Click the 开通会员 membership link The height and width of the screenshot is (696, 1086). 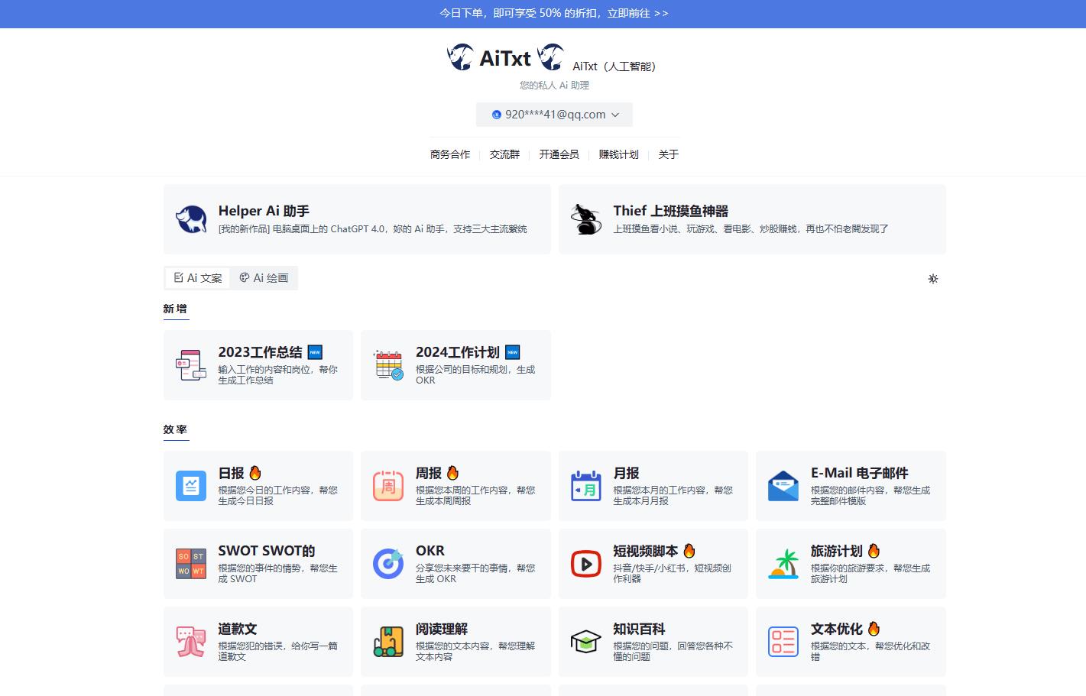coord(559,154)
